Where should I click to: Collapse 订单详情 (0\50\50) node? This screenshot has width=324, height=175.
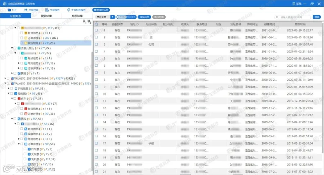click(x=19, y=144)
